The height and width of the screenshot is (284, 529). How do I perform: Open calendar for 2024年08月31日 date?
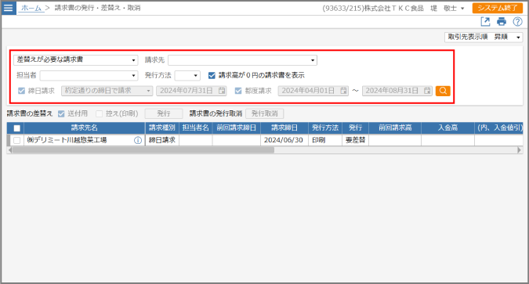[x=427, y=91]
